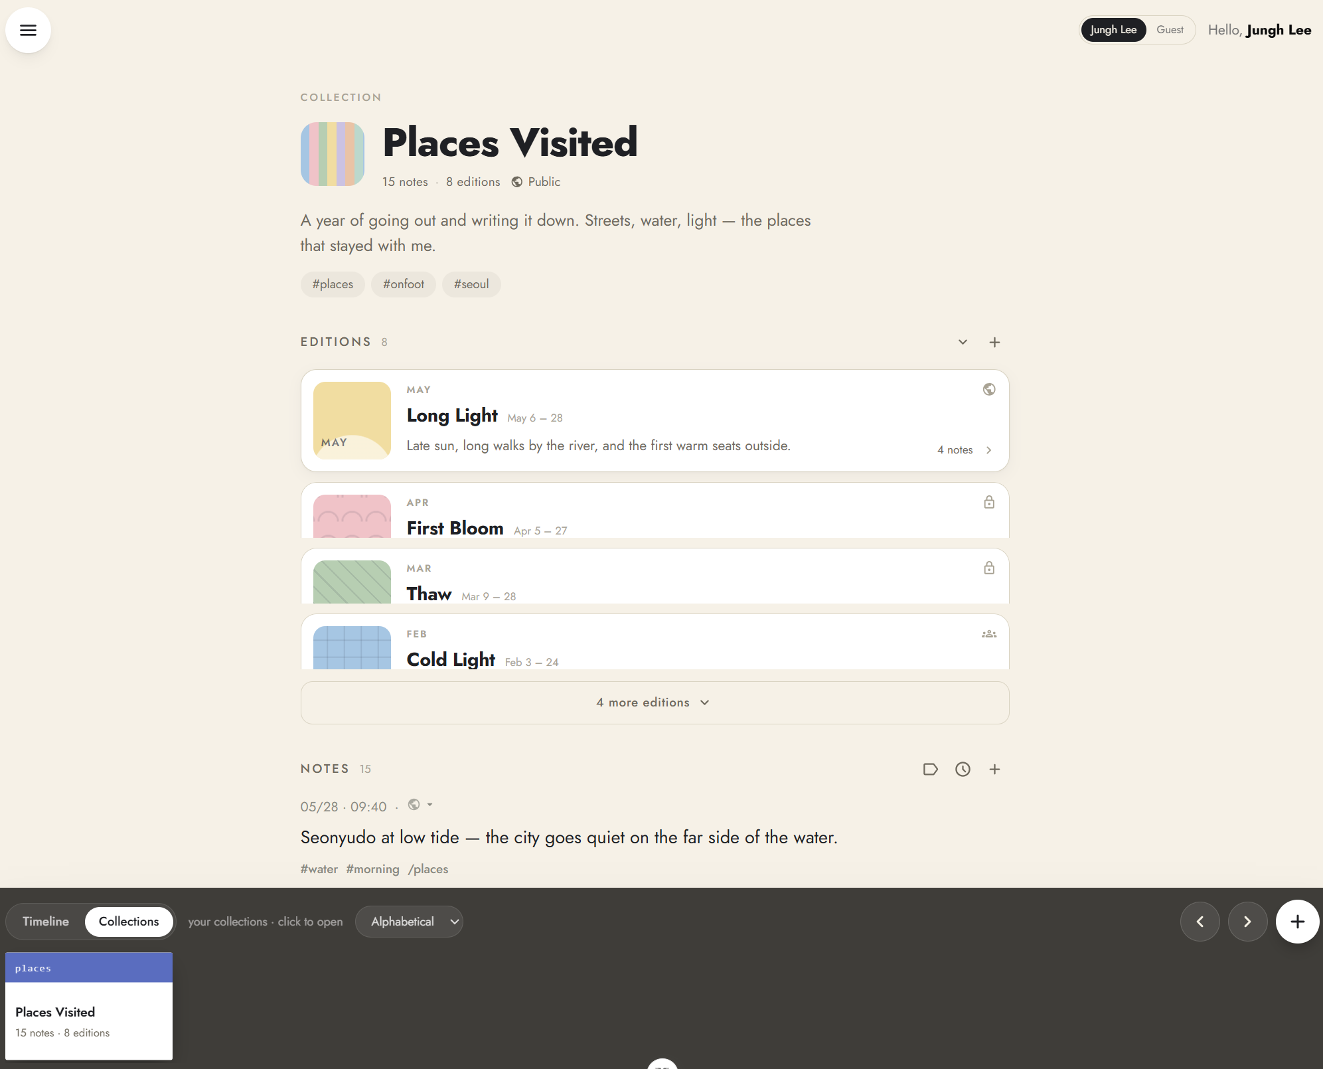Open the /places link on note
1323x1069 pixels.
click(428, 869)
